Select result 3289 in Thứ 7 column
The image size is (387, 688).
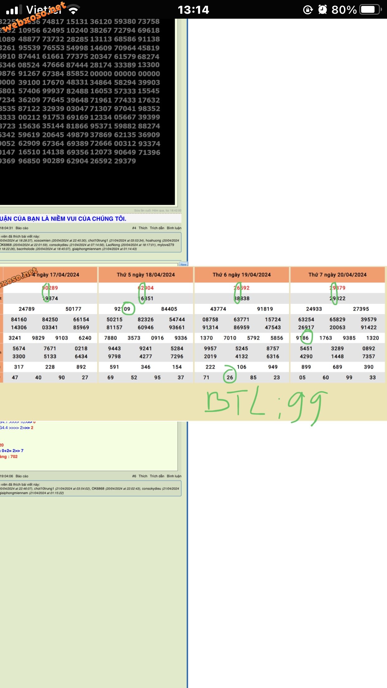(x=337, y=349)
